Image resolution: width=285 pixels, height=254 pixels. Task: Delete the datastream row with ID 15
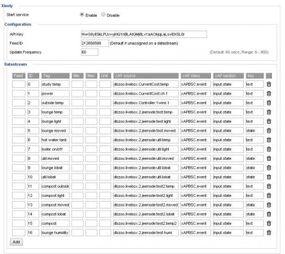(269, 223)
